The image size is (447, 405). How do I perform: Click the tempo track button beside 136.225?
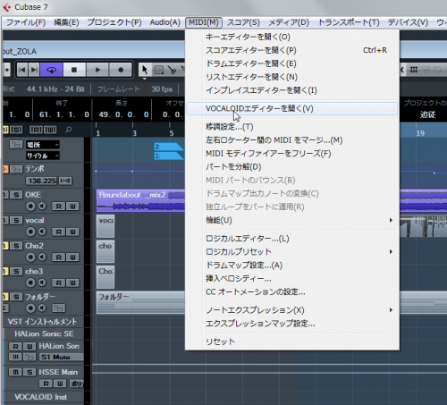tap(65, 181)
